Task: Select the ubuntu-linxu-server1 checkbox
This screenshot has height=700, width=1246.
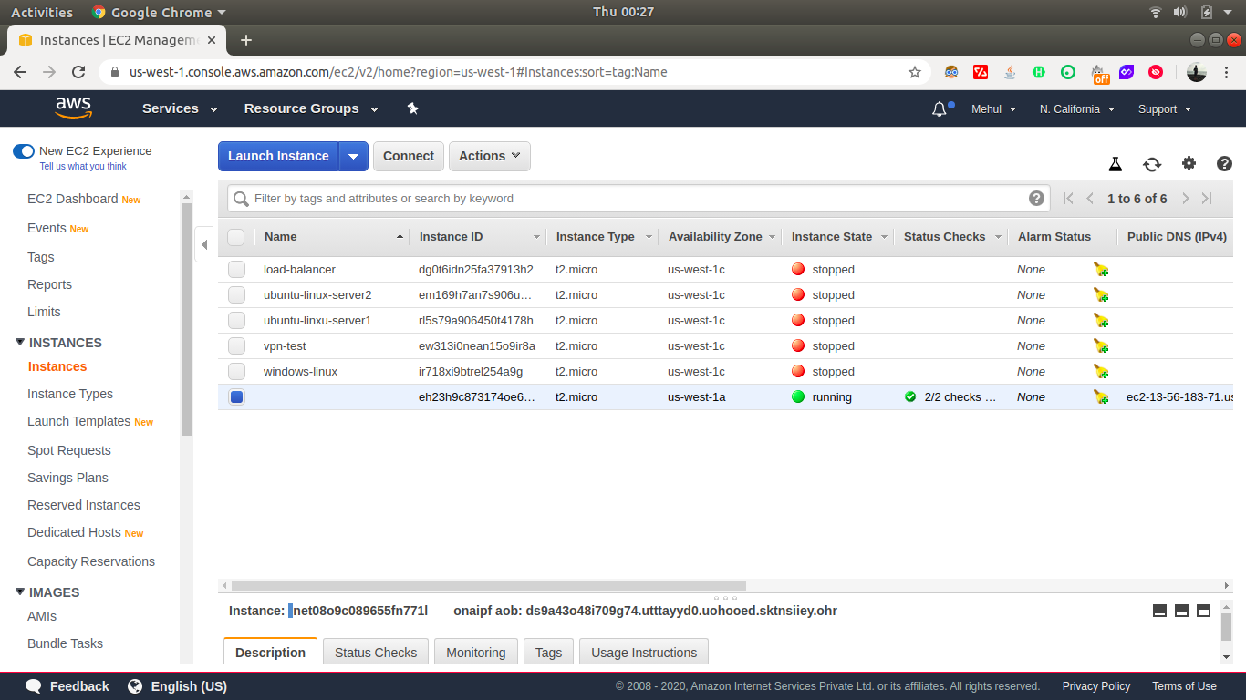Action: pos(237,320)
